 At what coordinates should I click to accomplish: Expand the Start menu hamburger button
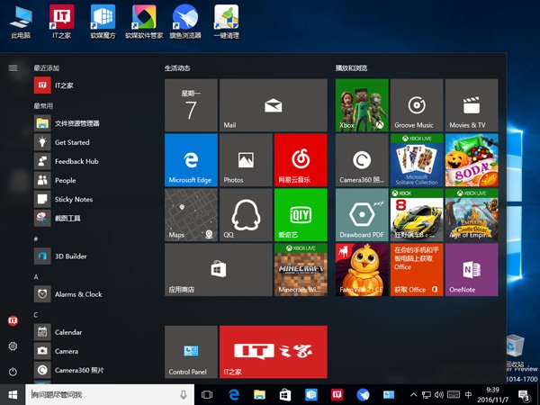click(13, 67)
